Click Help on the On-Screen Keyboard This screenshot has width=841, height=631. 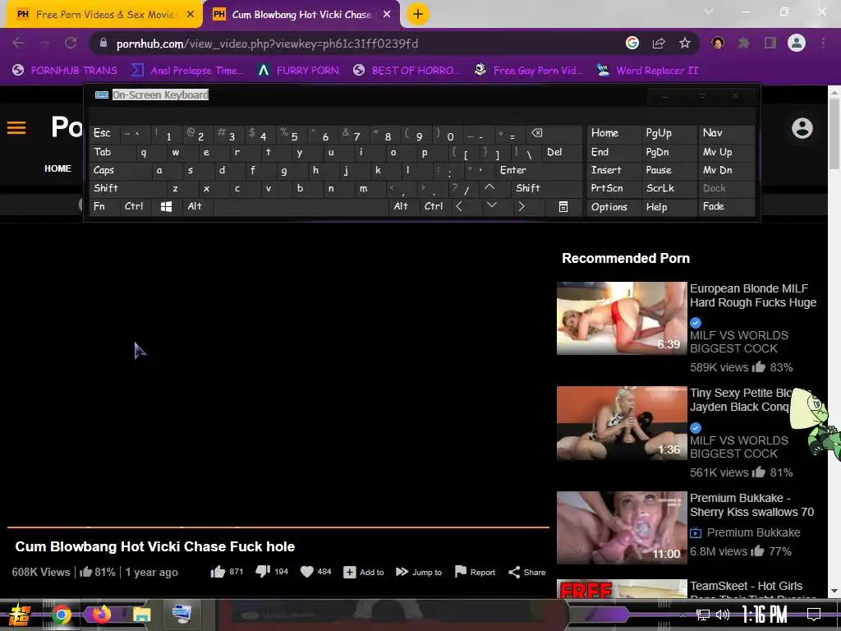click(669, 206)
